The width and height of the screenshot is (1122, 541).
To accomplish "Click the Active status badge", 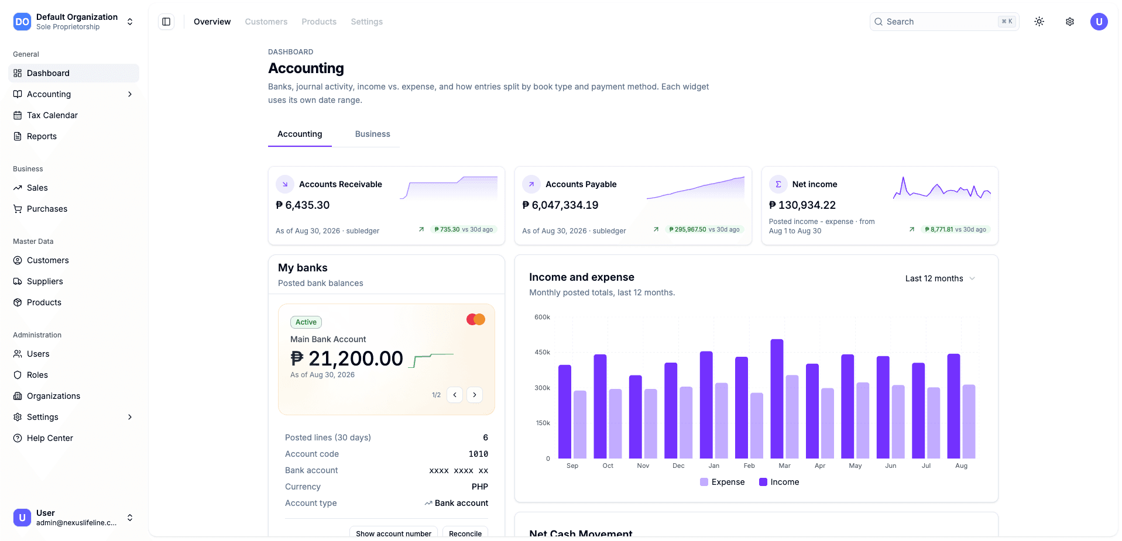I will coord(306,322).
